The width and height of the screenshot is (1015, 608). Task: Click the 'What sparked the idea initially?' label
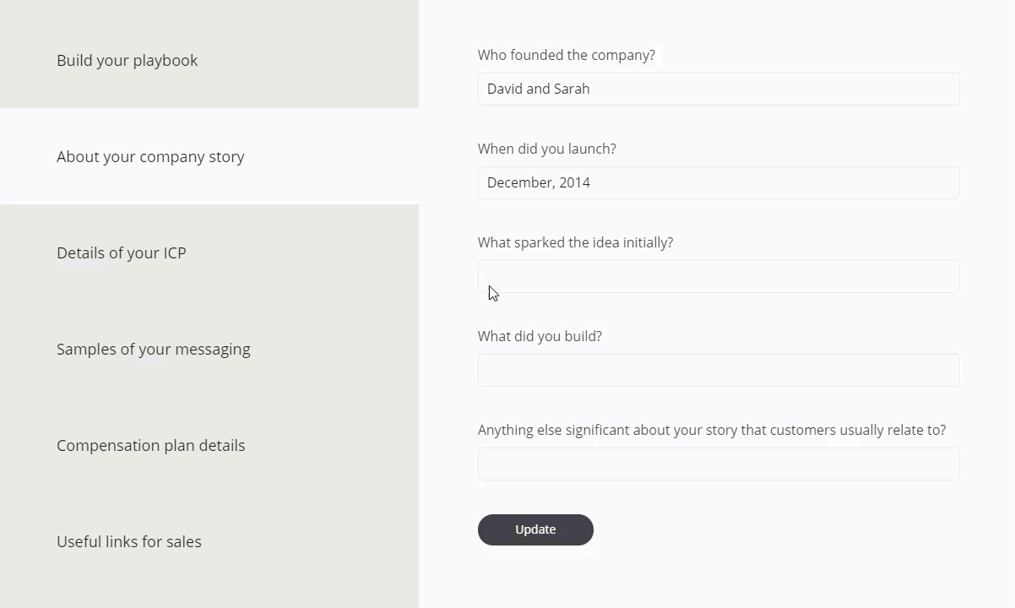click(x=575, y=242)
